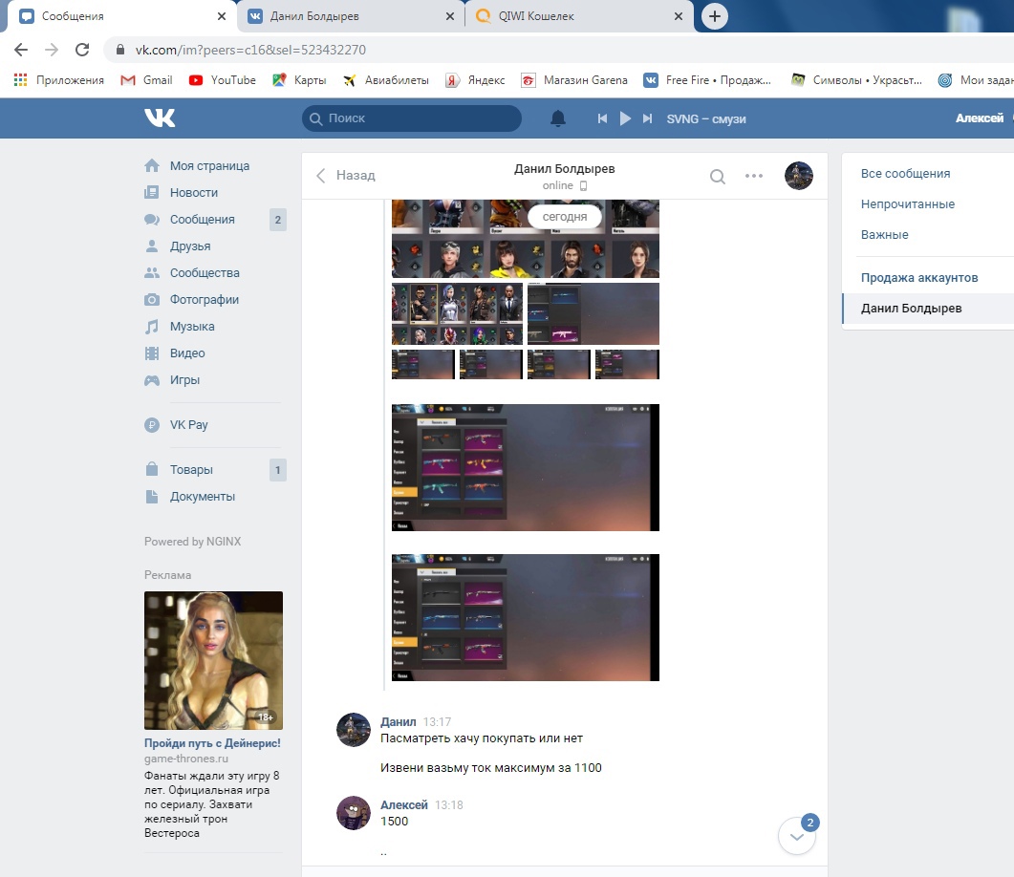This screenshot has height=877, width=1014.
Task: Open the notifications bell
Action: coord(558,118)
